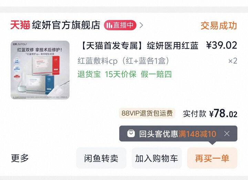The height and width of the screenshot is (180, 248).
Task: Tap the 天猫 Tmall logo
Action: tap(20, 25)
